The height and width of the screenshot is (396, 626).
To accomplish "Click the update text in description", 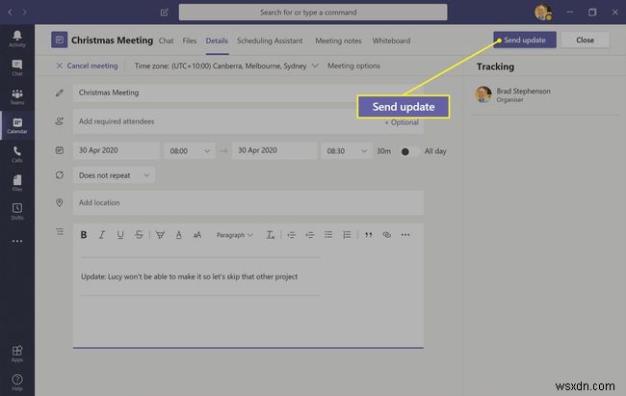I will point(189,277).
